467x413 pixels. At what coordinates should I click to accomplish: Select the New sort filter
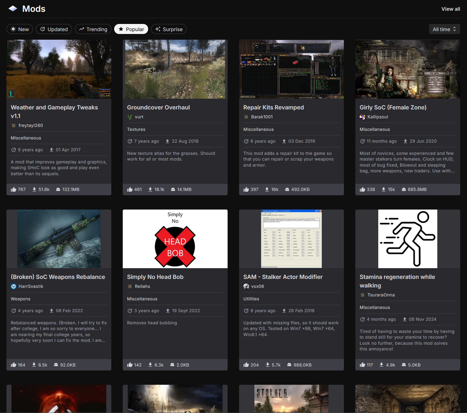[x=20, y=29]
